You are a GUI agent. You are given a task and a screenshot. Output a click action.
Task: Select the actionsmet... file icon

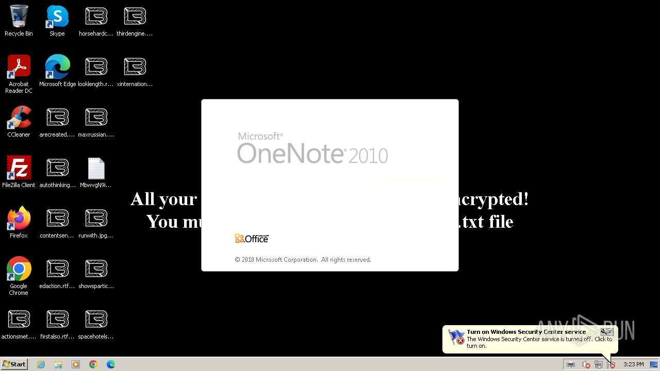click(x=19, y=324)
